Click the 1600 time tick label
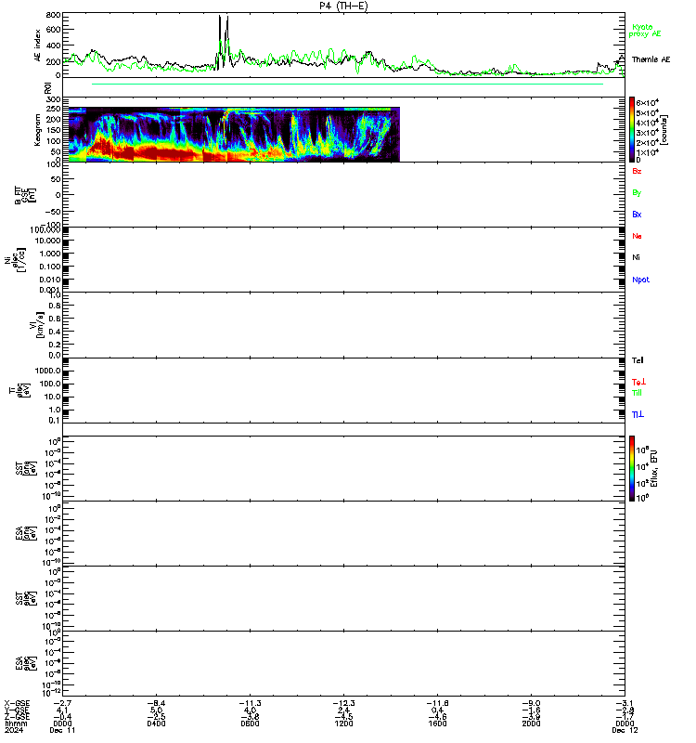The image size is (696, 743). coord(437,723)
